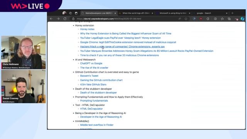This screenshot has height=139, width=247.
Task: Open 'Developer in the Age of Reasoning AI' link
Action: 101,117
